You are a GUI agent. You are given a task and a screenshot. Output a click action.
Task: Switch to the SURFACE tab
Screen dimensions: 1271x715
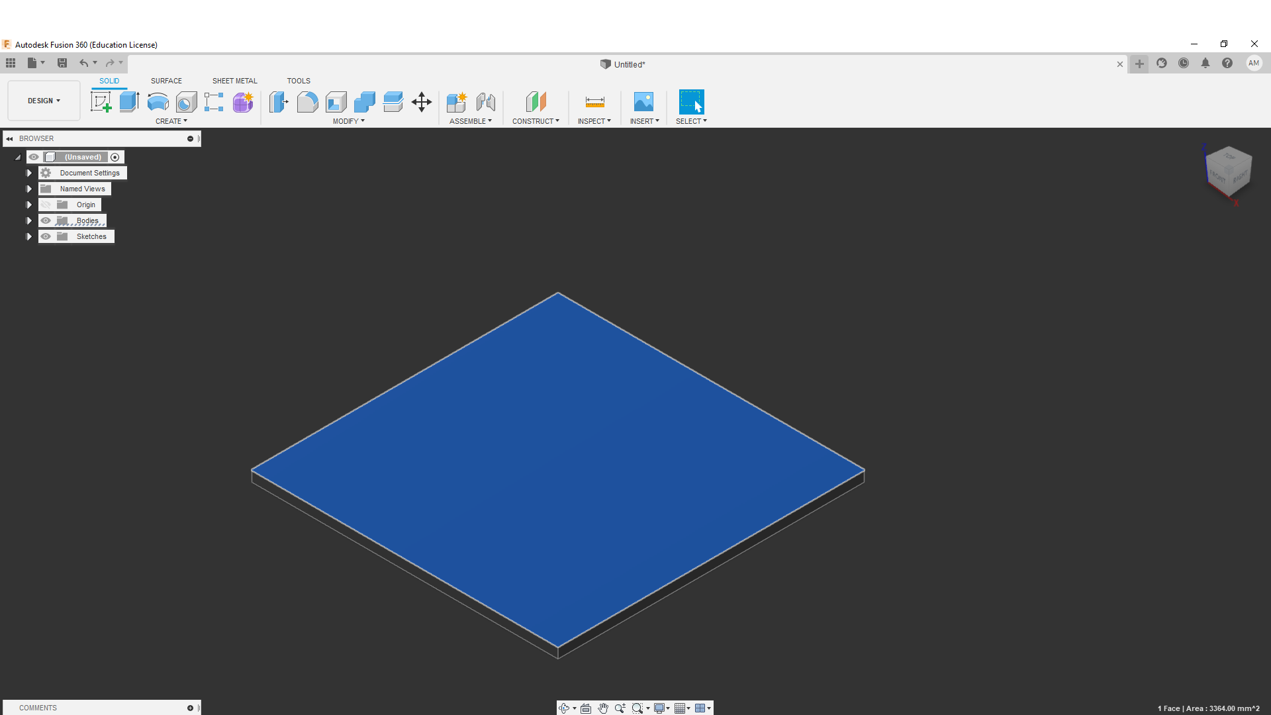tap(166, 81)
